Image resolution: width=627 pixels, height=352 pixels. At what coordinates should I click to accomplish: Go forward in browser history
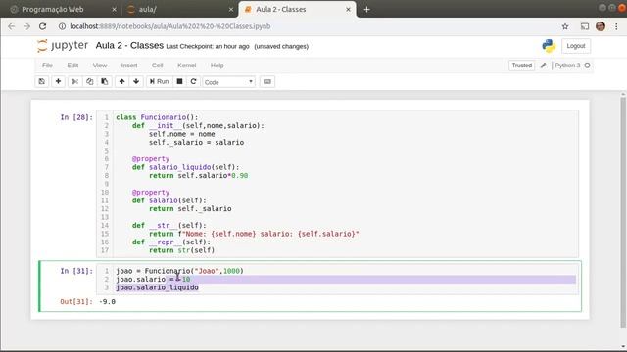[x=26, y=26]
